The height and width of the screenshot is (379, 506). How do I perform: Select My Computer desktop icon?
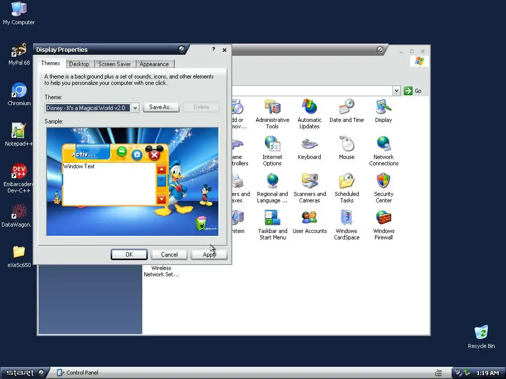pyautogui.click(x=19, y=13)
